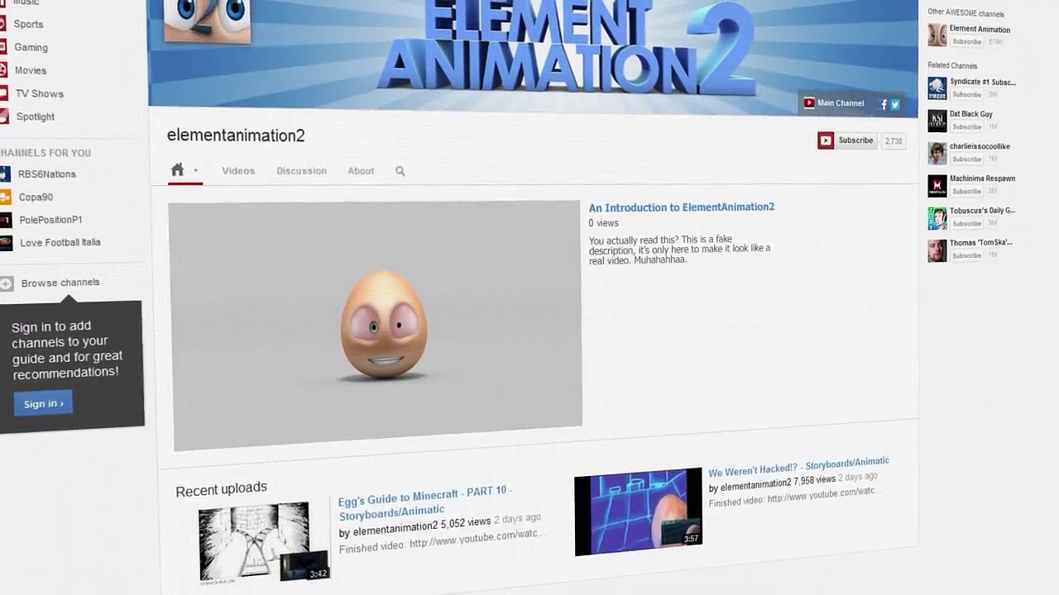The image size is (1059, 595).
Task: Click the Facebook icon on the banner
Action: 884,104
